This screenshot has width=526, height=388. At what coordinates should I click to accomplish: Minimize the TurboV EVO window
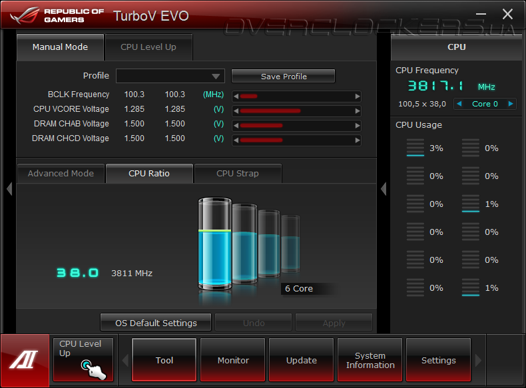click(x=481, y=14)
